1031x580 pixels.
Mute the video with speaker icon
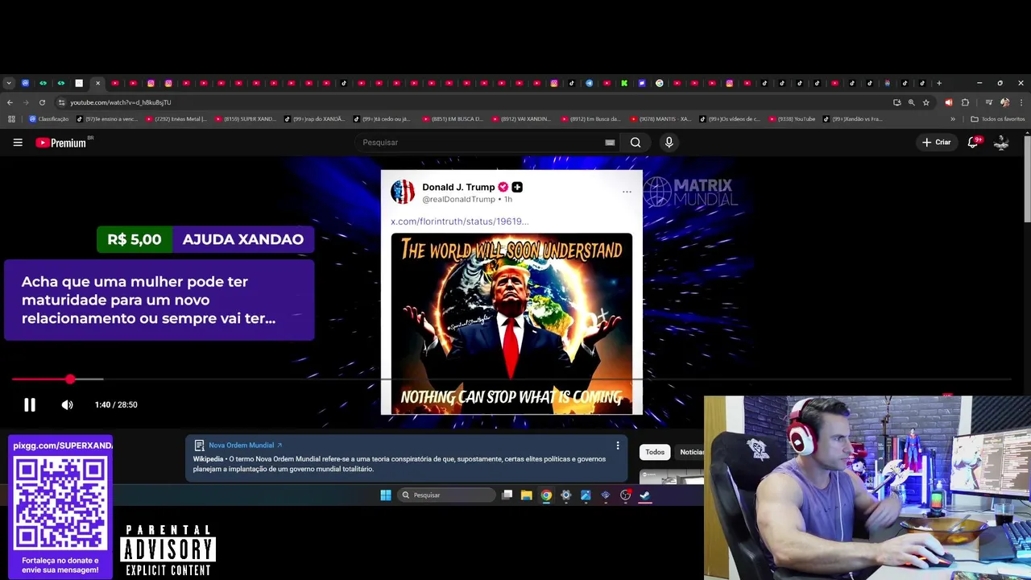(68, 405)
